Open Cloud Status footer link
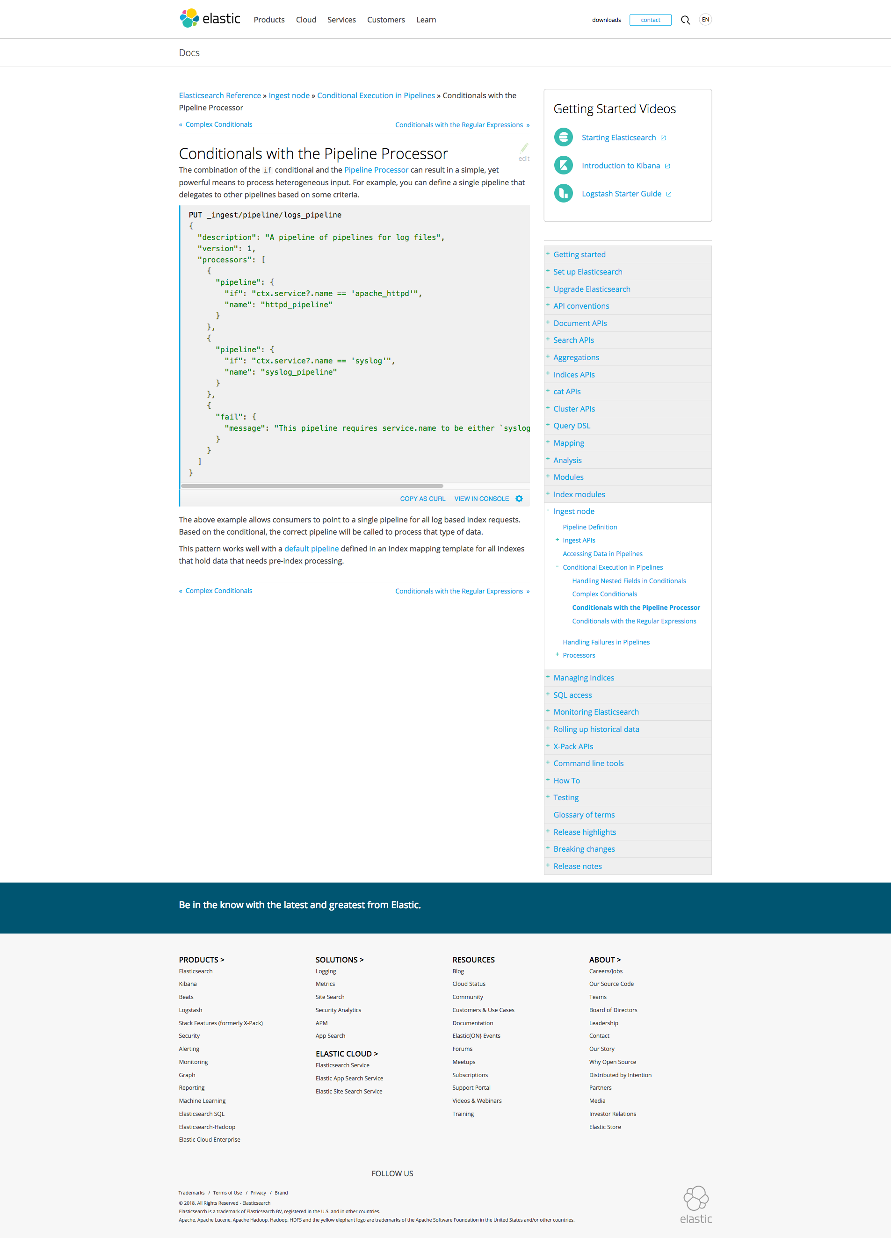Screen dimensions: 891x1238 469,984
